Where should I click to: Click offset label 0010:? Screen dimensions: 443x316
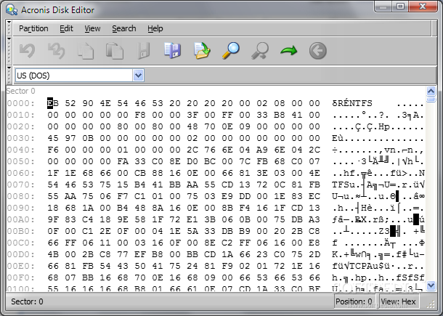(20, 115)
